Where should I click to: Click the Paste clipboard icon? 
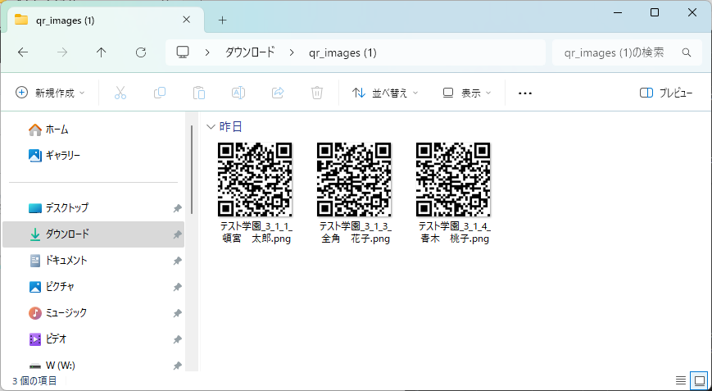click(199, 93)
